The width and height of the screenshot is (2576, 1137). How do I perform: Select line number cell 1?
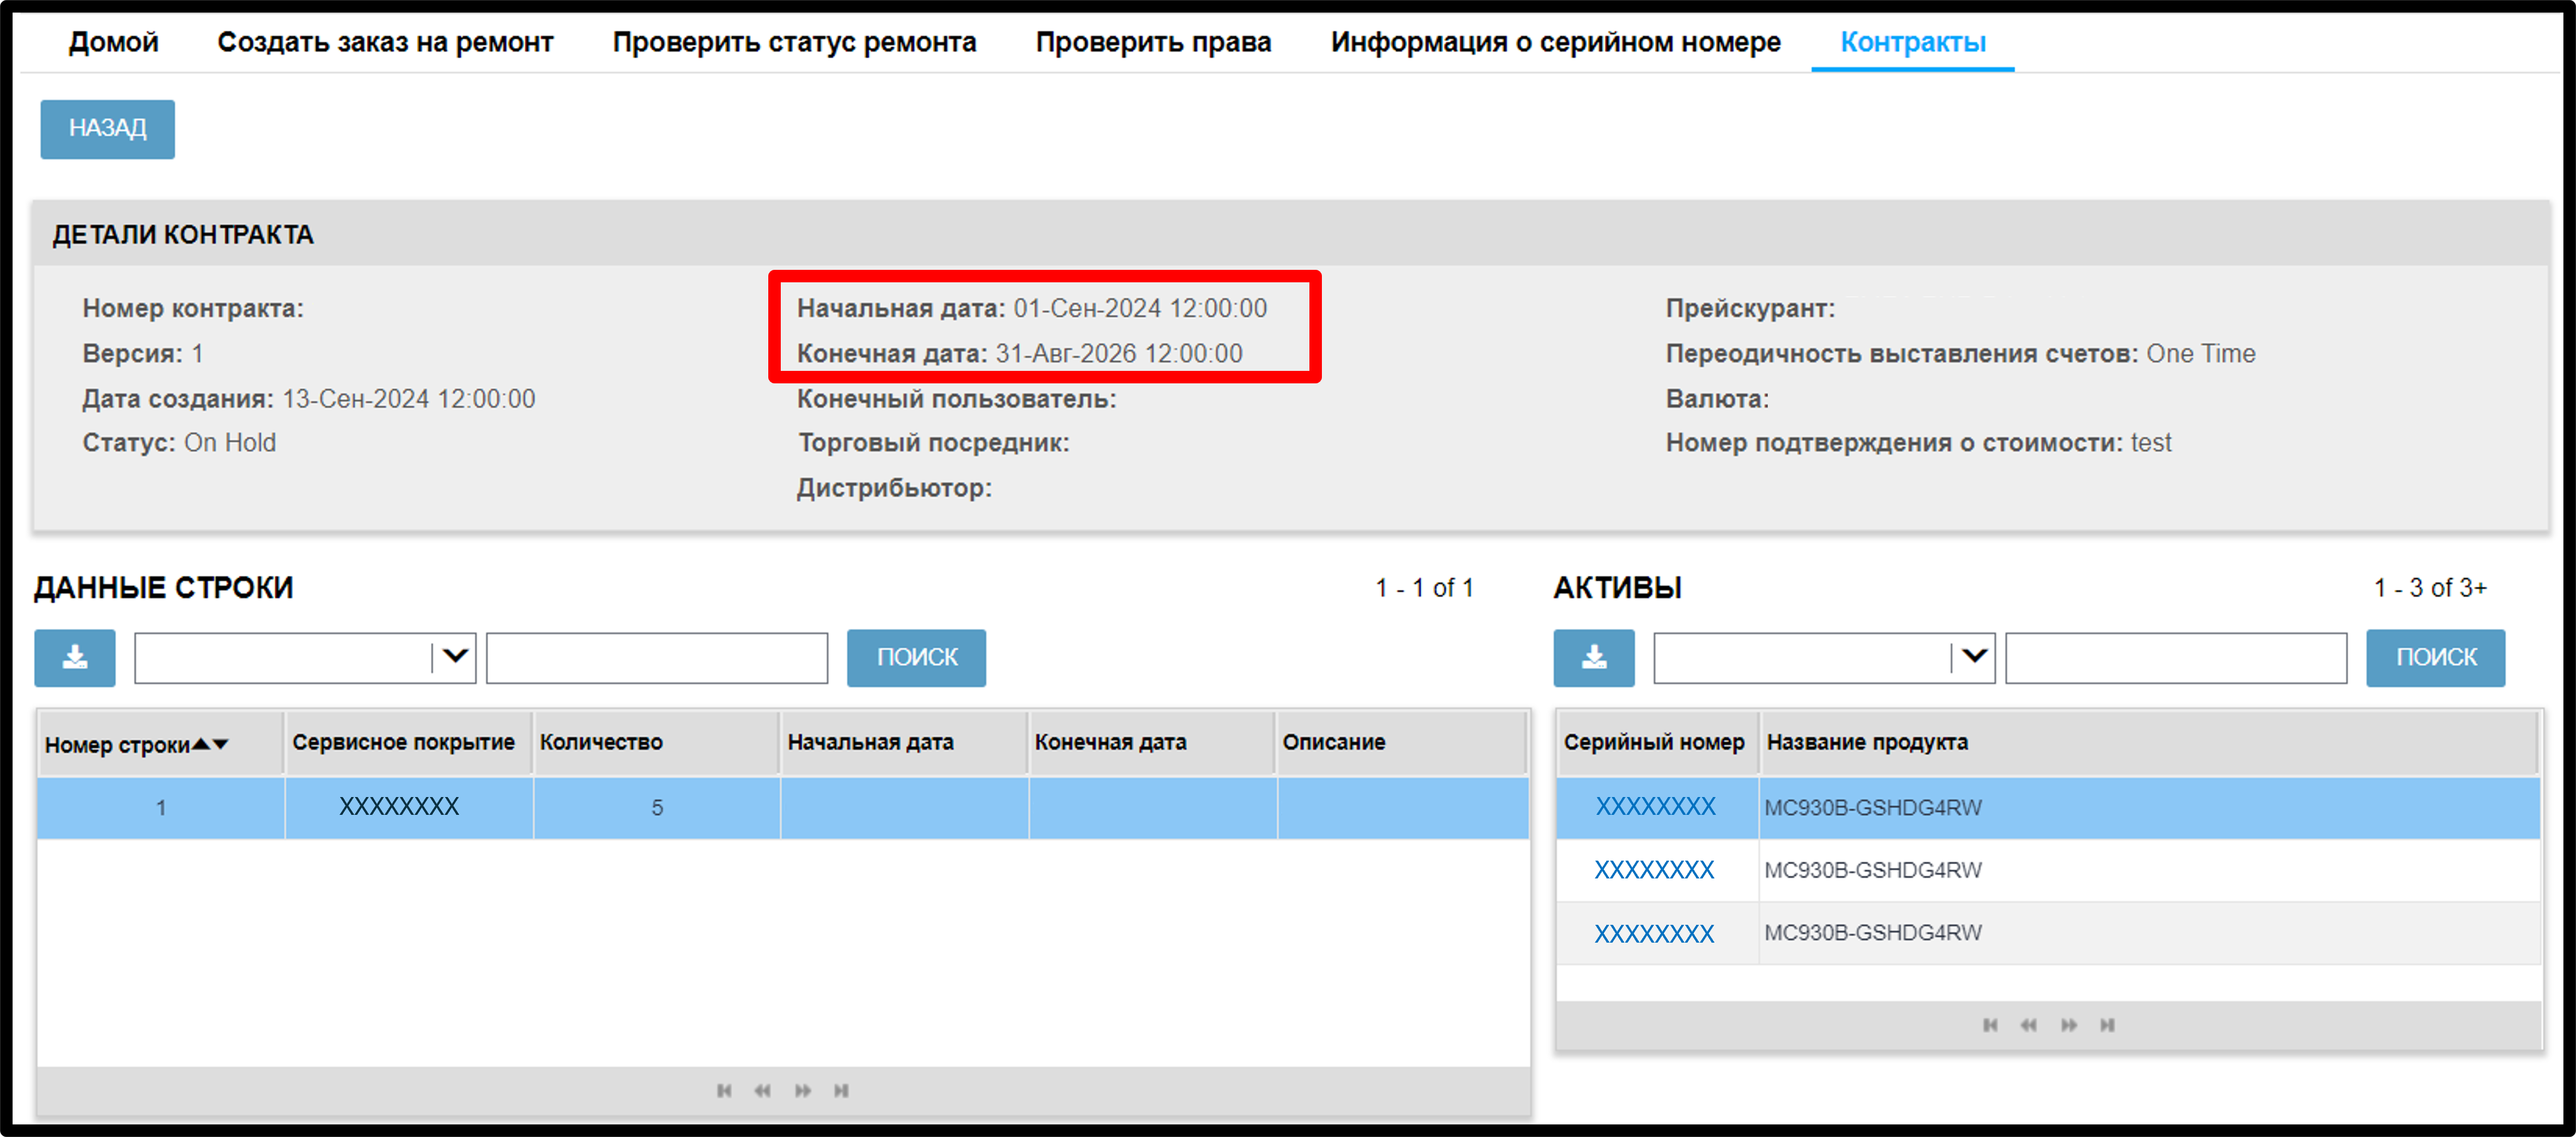(x=161, y=807)
